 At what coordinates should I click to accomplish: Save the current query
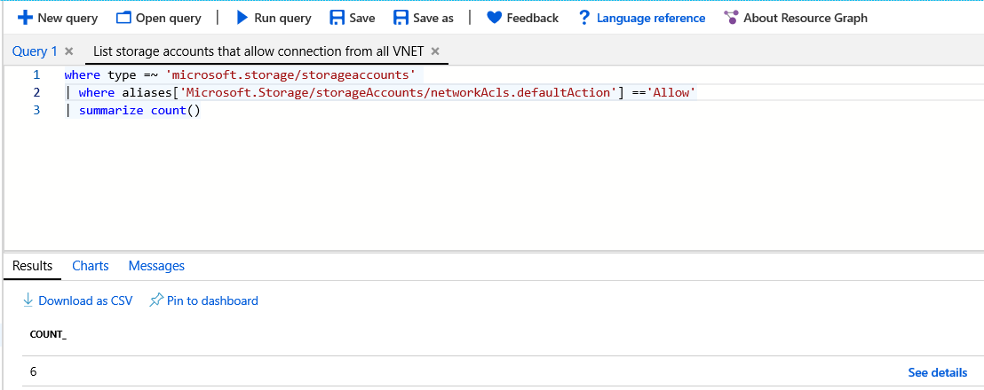pyautogui.click(x=352, y=18)
